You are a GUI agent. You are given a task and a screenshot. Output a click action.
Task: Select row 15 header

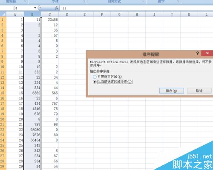point(3,93)
